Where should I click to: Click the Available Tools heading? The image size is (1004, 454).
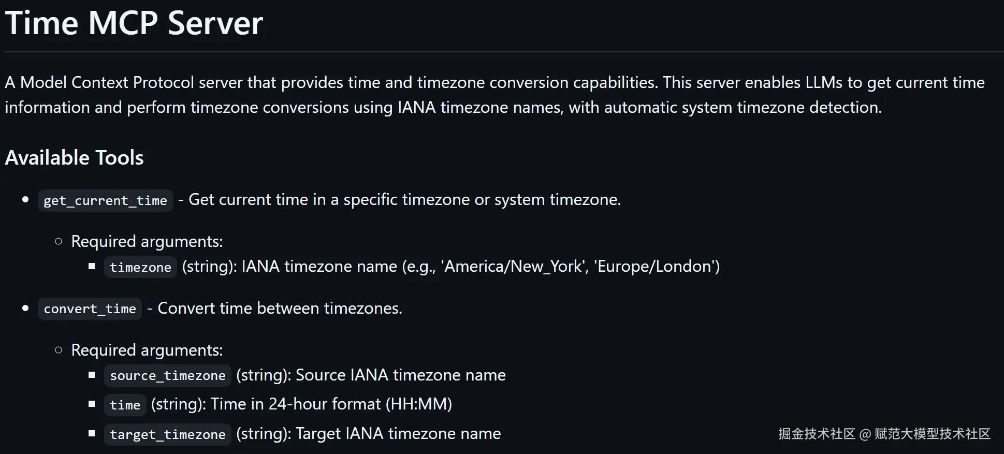(x=74, y=158)
